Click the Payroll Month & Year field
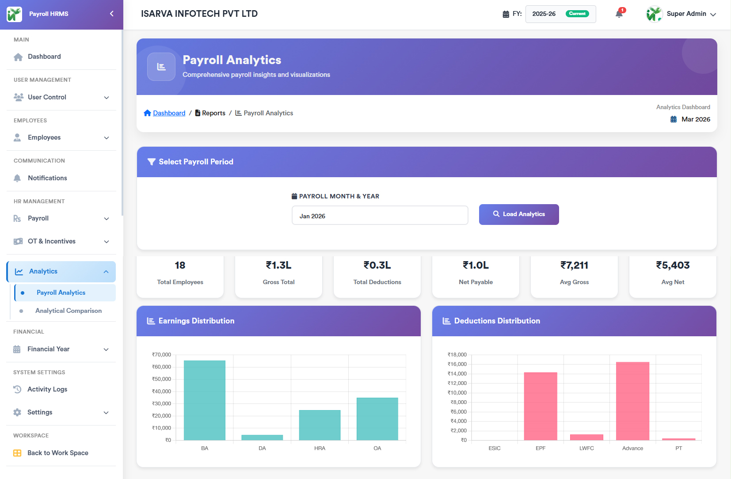Viewport: 731px width, 479px height. click(x=380, y=216)
